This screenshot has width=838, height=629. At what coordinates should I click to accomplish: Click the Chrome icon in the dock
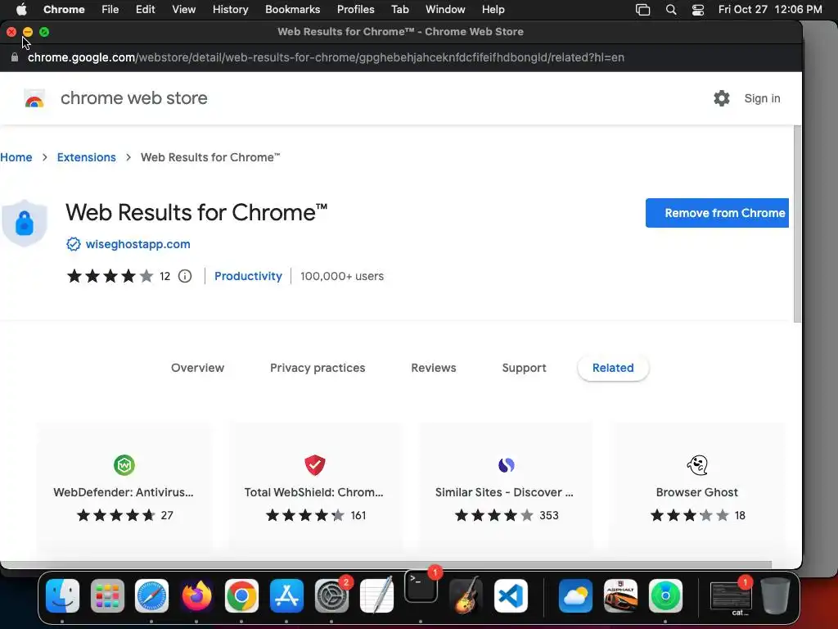(x=241, y=596)
